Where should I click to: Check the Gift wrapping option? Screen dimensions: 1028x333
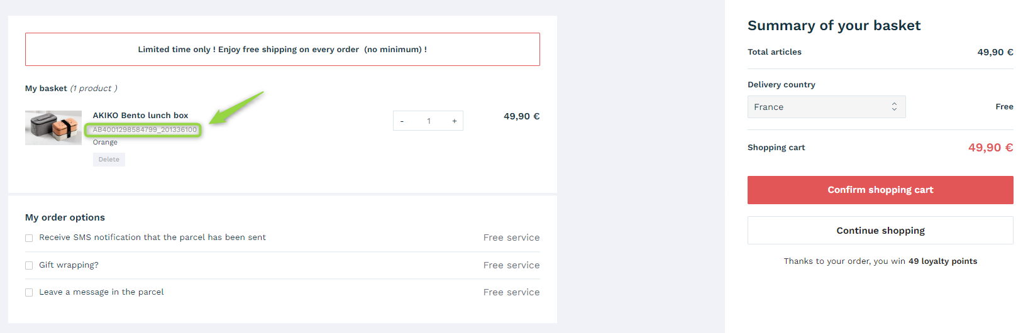[29, 266]
